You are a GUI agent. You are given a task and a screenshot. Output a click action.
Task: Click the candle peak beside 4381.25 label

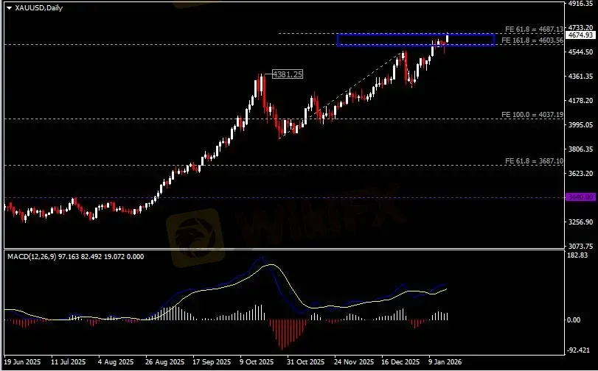tap(261, 83)
